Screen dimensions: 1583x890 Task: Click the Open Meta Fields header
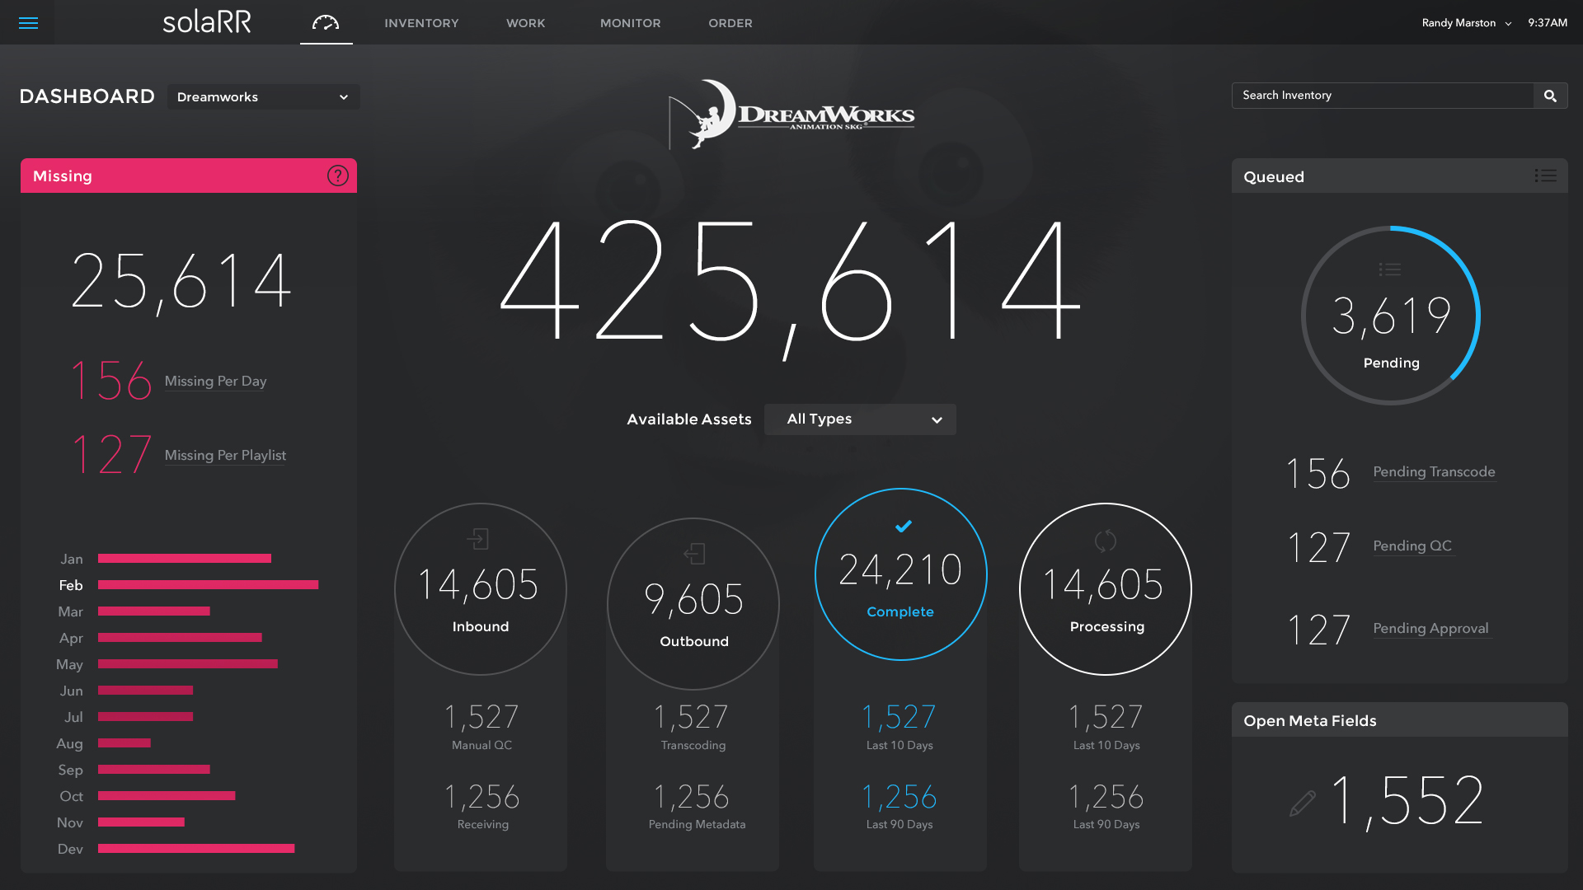click(1400, 720)
